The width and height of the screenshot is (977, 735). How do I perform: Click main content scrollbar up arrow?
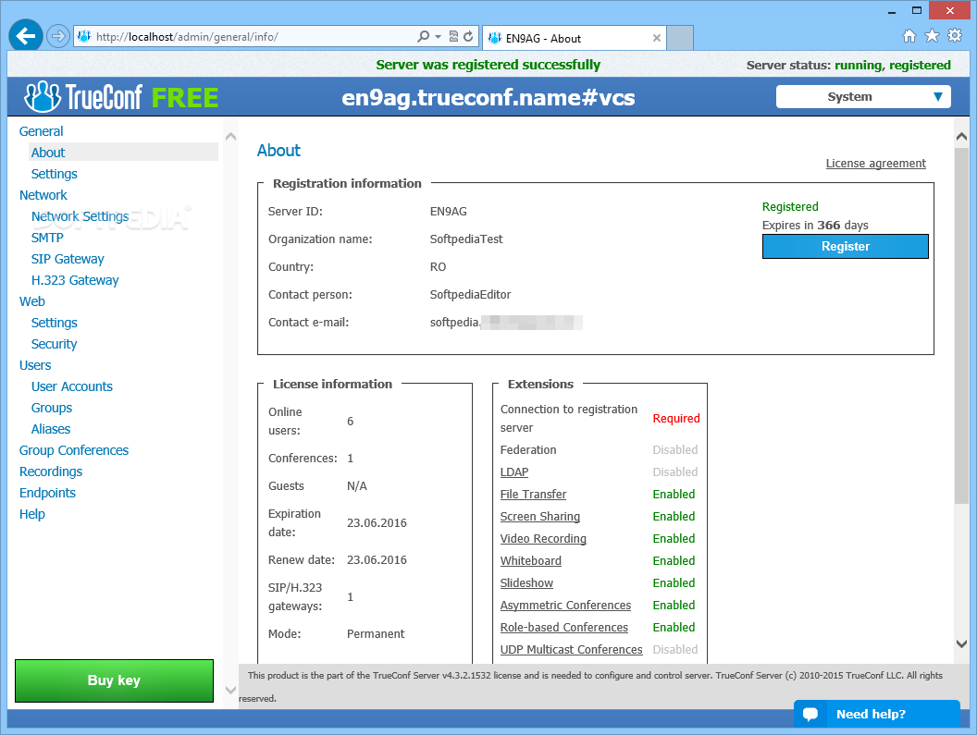coord(961,136)
